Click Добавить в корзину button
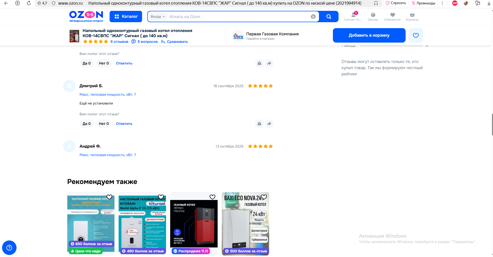Screen dimensions: 493x257 (369, 35)
